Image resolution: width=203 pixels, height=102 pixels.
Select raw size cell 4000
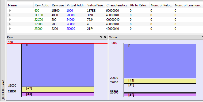coord(55,15)
